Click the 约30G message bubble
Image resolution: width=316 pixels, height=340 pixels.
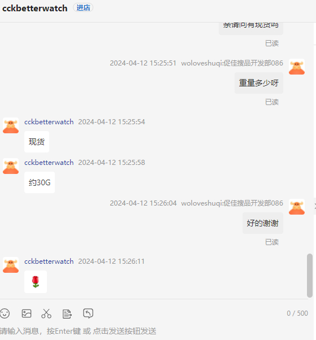[x=40, y=182]
